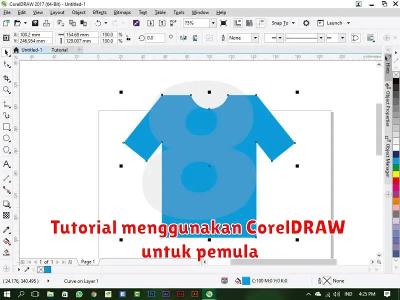
Task: Select the Crop tool
Action: coord(6,78)
